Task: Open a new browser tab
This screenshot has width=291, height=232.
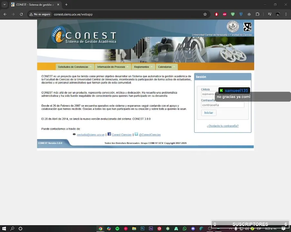Action: click(66, 5)
